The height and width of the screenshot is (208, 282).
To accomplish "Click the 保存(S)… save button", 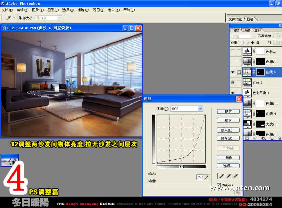I will 228,138.
